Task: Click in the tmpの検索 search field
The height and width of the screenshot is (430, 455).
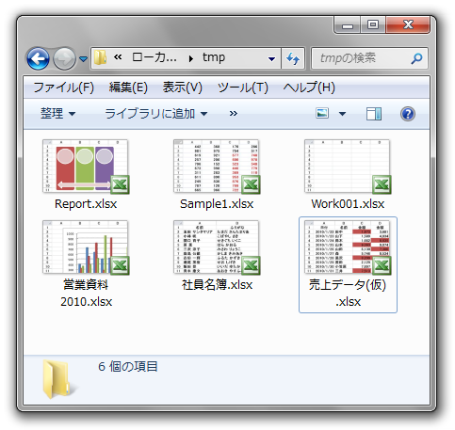Action: coord(364,58)
